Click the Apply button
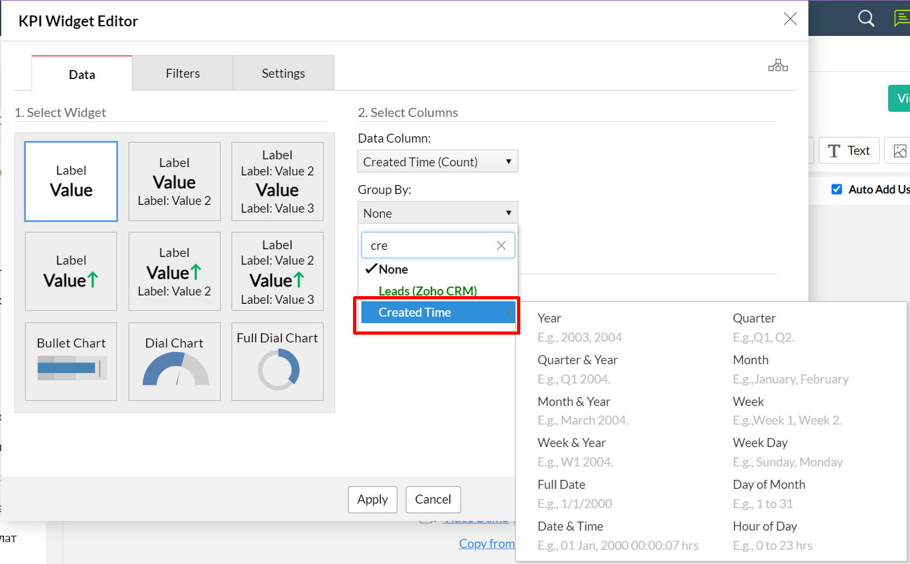The height and width of the screenshot is (564, 910). 372,500
